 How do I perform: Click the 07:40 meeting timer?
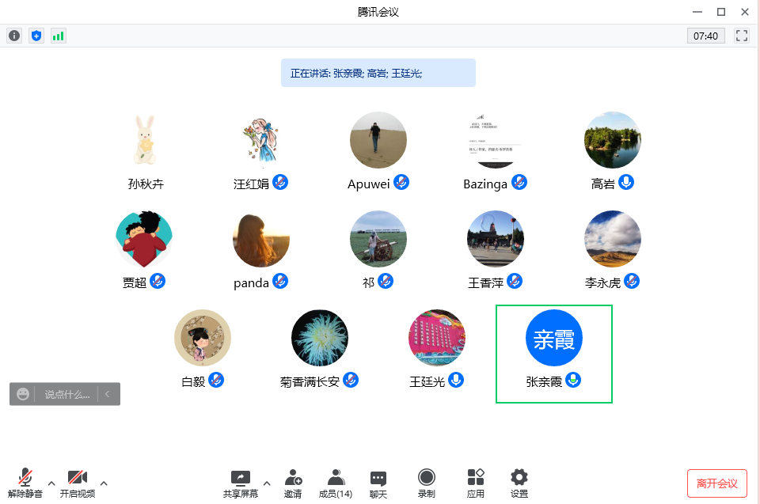(705, 36)
